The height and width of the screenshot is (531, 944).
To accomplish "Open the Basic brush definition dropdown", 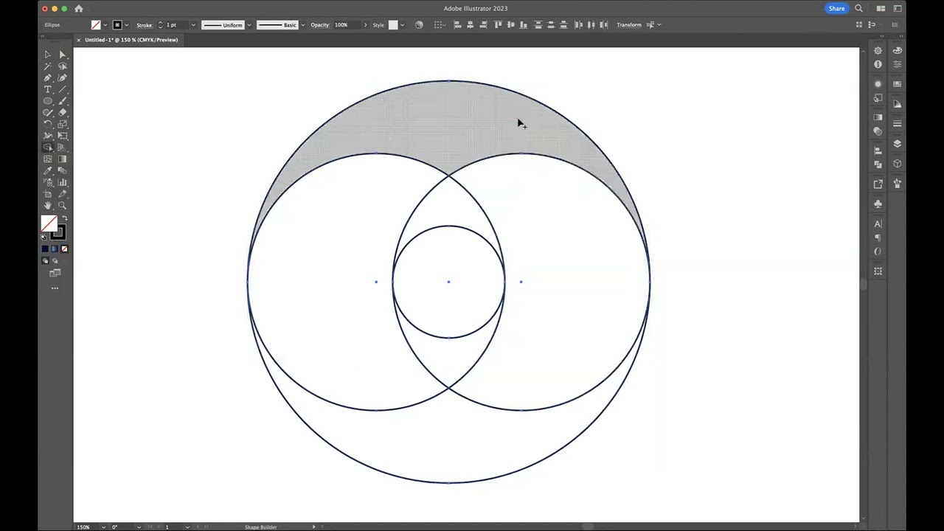I will tap(302, 25).
